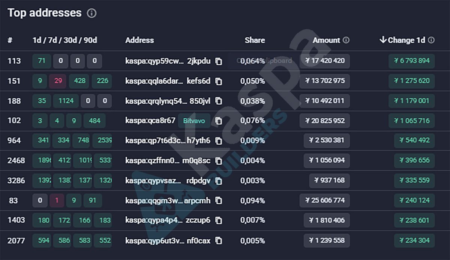This screenshot has height=260, width=450.
Task: Open address link kaspa:qqla6dar... kefs6d
Action: pyautogui.click(x=168, y=81)
